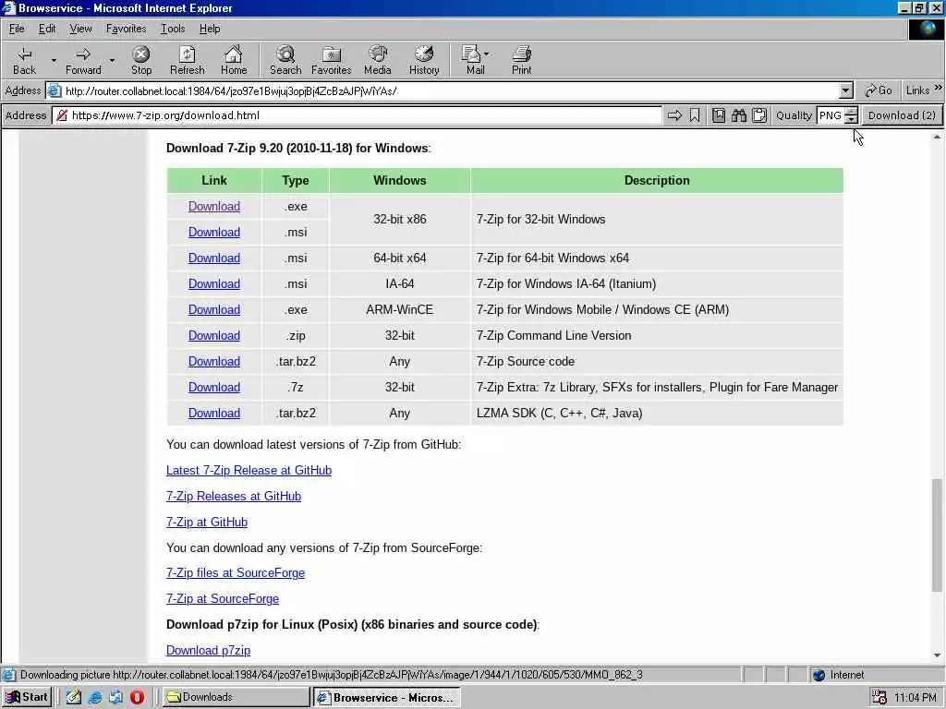
Task: Open the 7-Zip at GitHub link
Action: [x=207, y=523]
